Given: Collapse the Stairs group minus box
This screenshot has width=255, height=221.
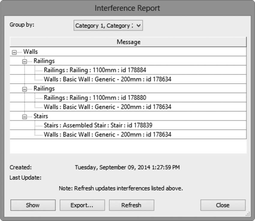Looking at the screenshot, I should point(25,117).
